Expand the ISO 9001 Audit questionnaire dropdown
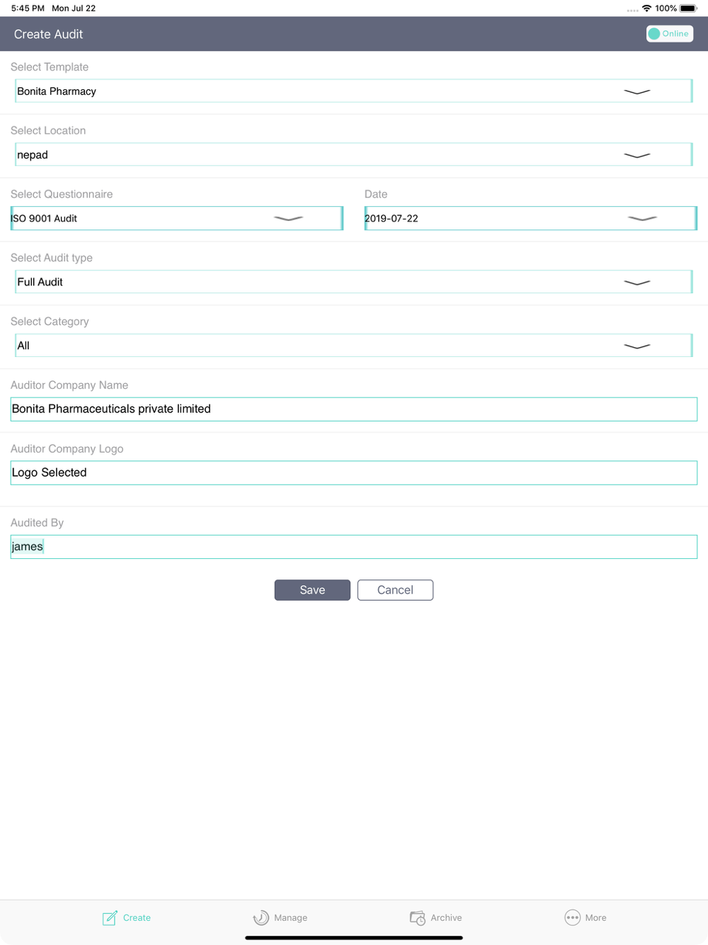Image resolution: width=708 pixels, height=945 pixels. (177, 218)
